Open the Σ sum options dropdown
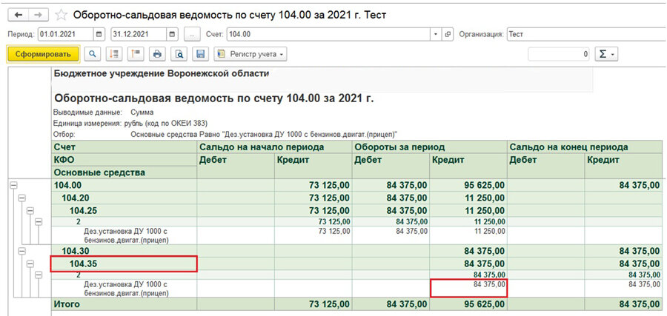Image resolution: width=667 pixels, height=316 pixels. [605, 54]
